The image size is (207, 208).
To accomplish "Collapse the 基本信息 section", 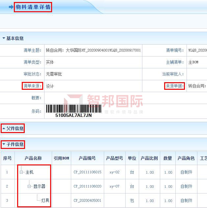I will [x=4, y=38].
